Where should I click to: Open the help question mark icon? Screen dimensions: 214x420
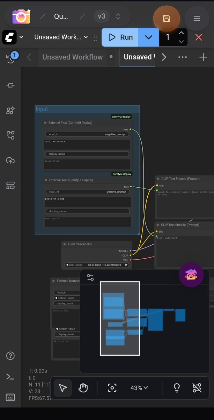[10, 356]
